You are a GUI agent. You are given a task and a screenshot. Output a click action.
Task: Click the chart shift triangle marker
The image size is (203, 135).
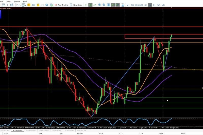click(172, 8)
